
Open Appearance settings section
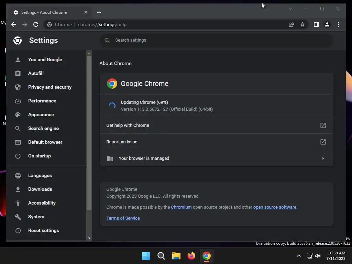click(46, 114)
